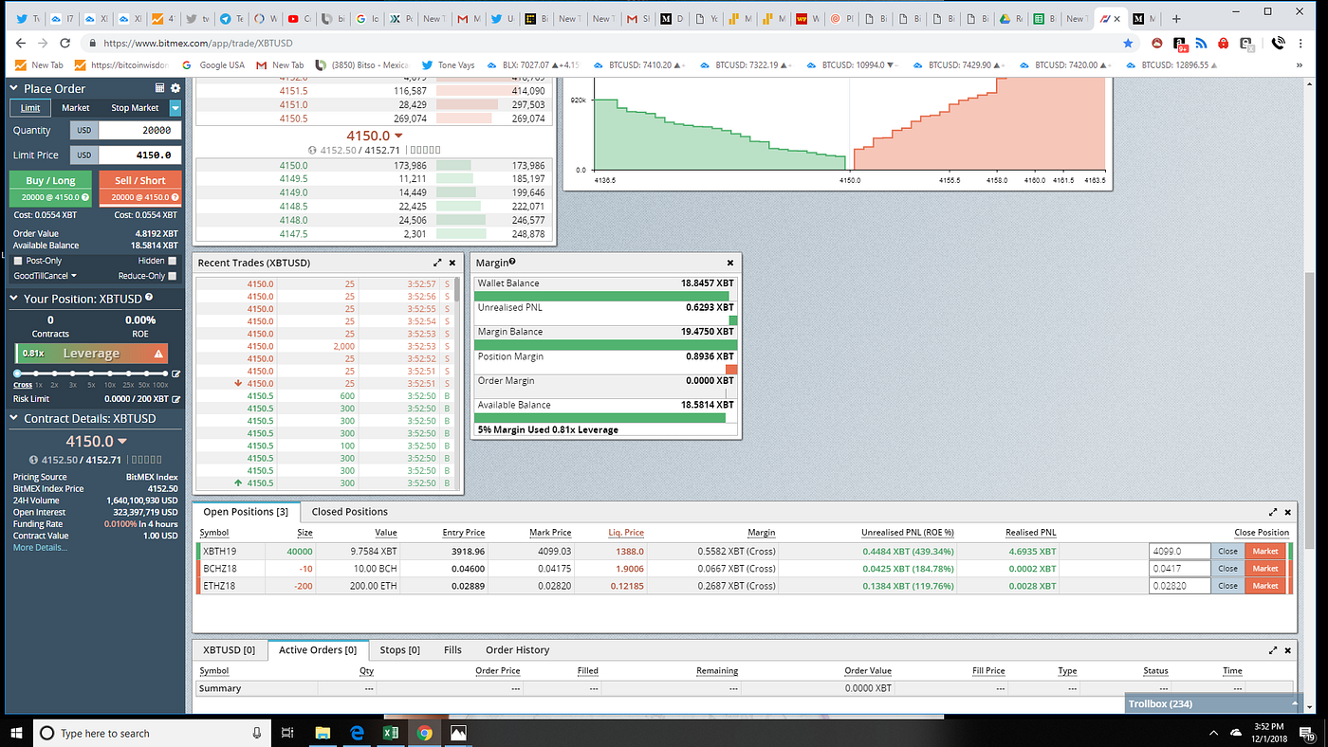The width and height of the screenshot is (1328, 747).
Task: Open Excel from the taskbar
Action: (x=389, y=733)
